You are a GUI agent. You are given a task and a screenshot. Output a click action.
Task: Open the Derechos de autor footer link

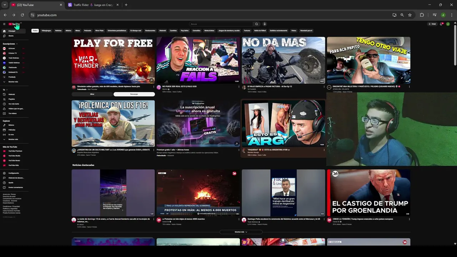click(9, 196)
